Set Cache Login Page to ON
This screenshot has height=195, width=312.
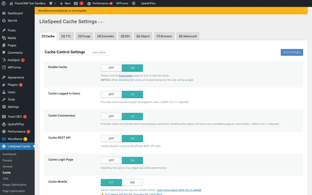click(132, 160)
